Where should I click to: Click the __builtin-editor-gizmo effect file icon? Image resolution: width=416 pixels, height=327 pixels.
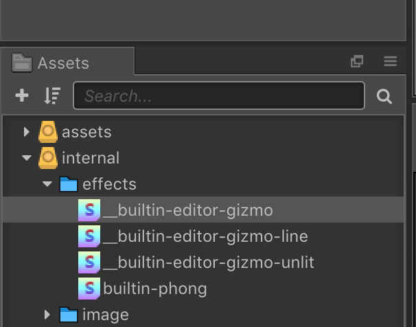tap(89, 210)
